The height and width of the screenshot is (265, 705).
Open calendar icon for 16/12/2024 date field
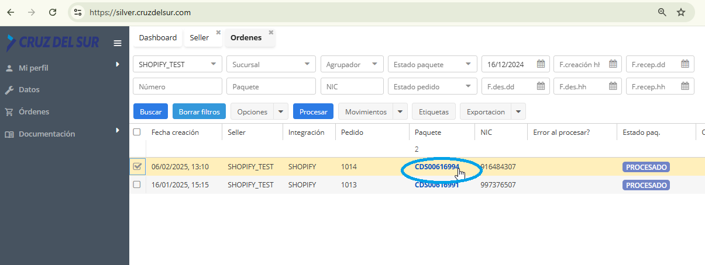pos(541,64)
